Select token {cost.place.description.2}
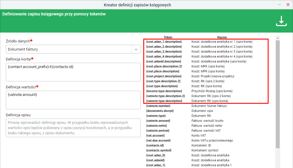 [x=164, y=66]
